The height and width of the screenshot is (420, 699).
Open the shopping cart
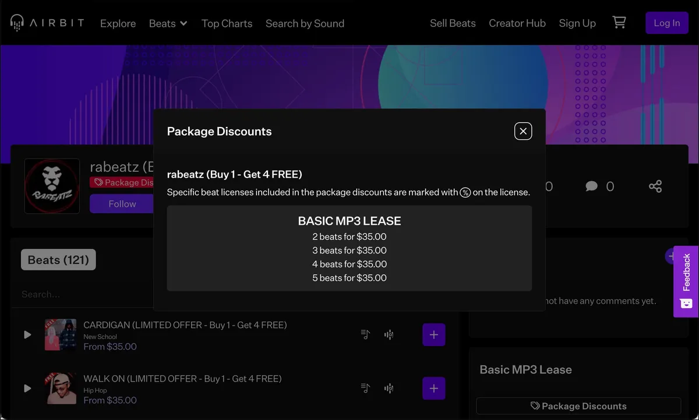click(619, 23)
